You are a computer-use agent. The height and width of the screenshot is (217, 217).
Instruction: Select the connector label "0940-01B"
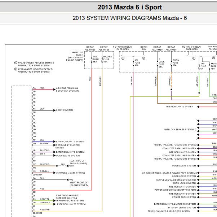tap(37, 213)
